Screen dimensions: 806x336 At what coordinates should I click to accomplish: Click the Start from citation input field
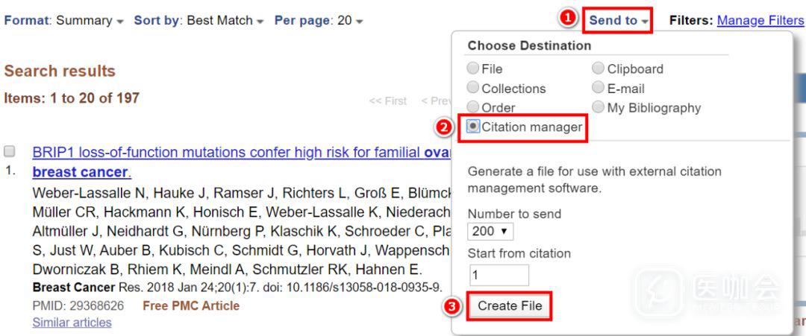499,275
